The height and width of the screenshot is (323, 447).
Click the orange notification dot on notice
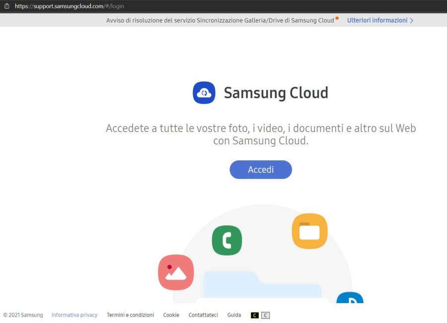click(337, 18)
